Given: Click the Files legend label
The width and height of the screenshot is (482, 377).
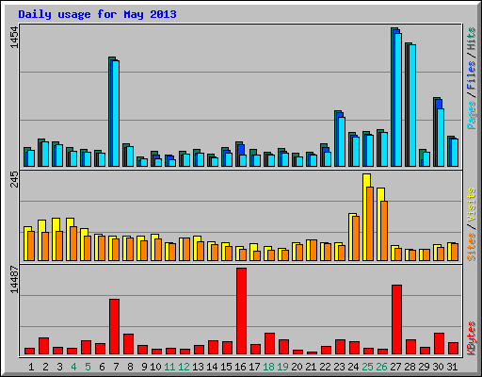Looking at the screenshot, I should pyautogui.click(x=471, y=75).
